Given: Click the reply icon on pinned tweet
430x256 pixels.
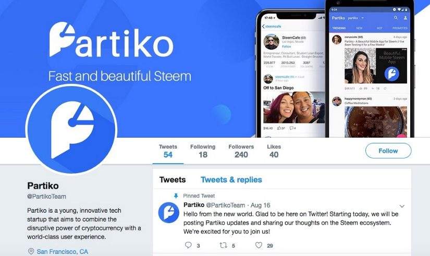Looking at the screenshot, I should (x=188, y=245).
